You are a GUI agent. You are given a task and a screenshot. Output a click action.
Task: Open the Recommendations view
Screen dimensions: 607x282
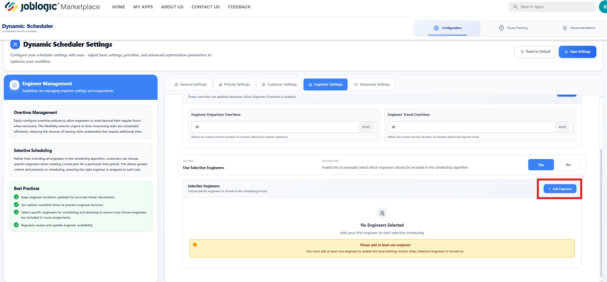click(x=579, y=28)
